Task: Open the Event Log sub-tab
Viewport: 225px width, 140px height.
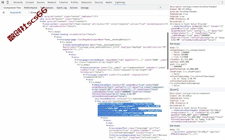Action: coord(62,8)
